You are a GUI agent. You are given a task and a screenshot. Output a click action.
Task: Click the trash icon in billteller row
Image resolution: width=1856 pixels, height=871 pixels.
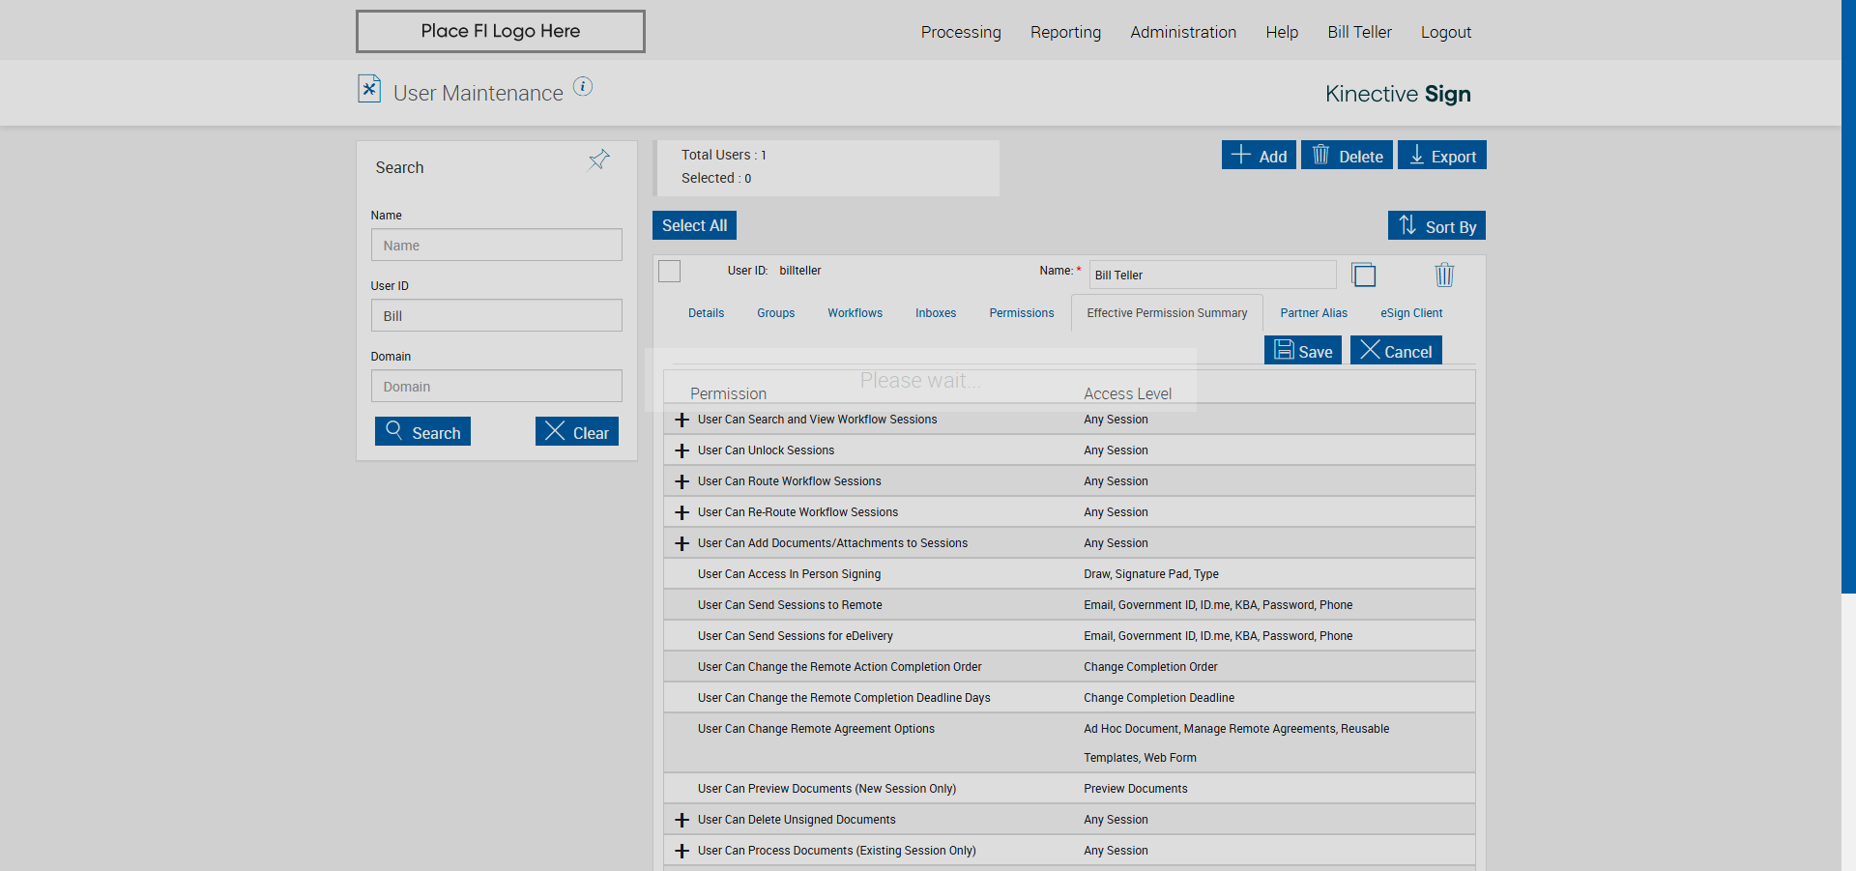pyautogui.click(x=1444, y=276)
